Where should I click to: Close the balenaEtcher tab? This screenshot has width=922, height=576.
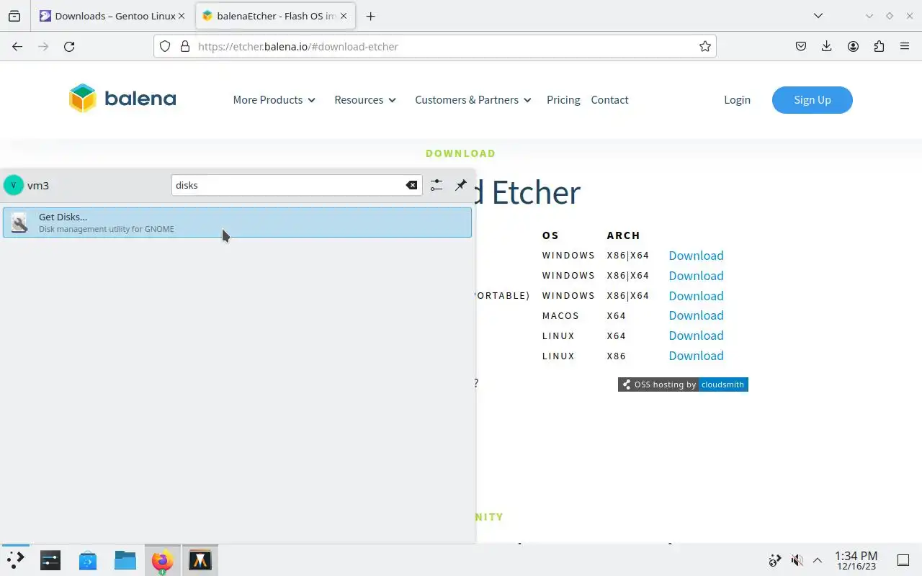pyautogui.click(x=344, y=16)
